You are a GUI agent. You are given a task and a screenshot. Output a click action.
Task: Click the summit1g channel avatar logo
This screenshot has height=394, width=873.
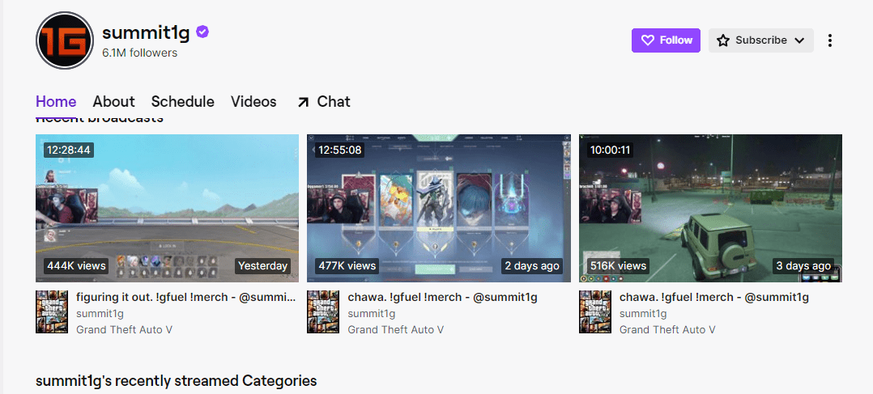pyautogui.click(x=65, y=40)
